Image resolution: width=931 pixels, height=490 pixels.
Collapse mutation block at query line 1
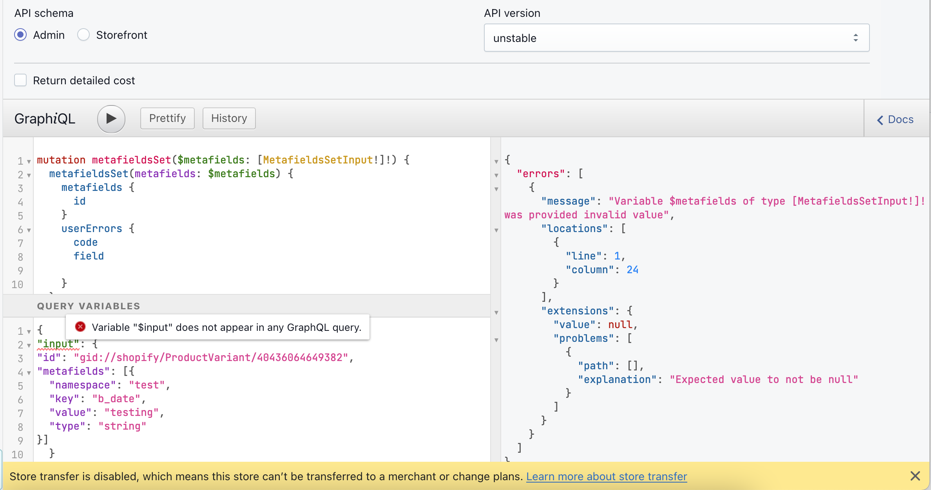coord(29,162)
